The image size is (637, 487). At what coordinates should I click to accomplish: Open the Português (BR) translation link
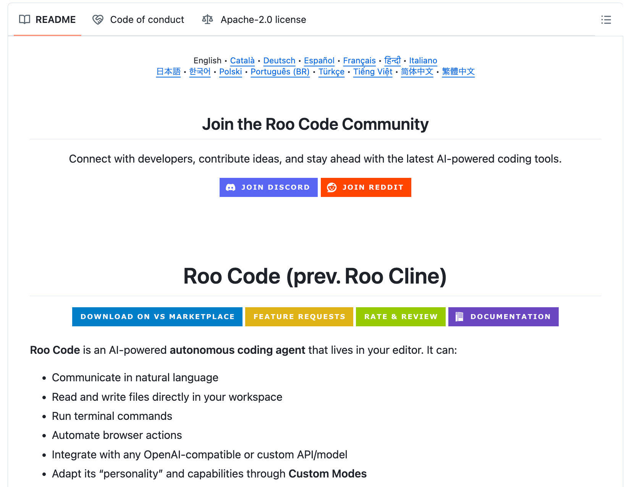coord(280,72)
